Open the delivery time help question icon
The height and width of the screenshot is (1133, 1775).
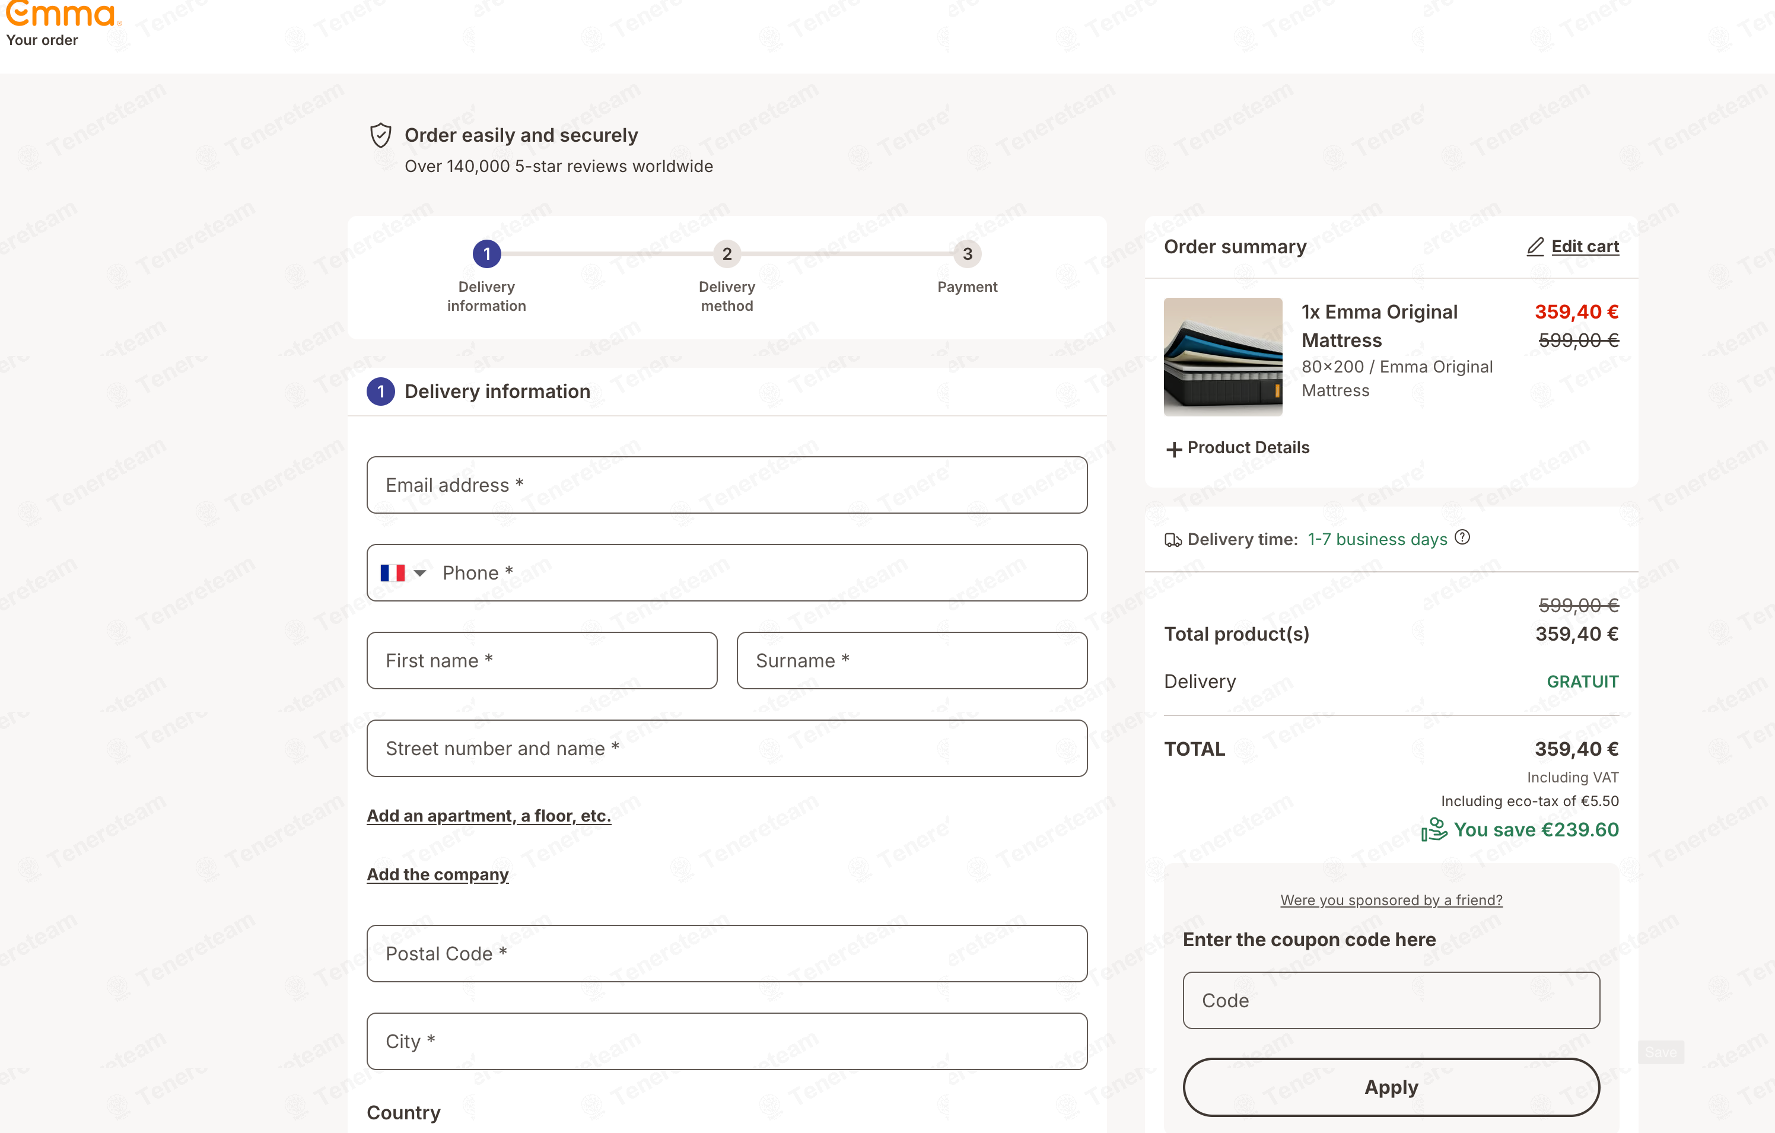point(1462,537)
